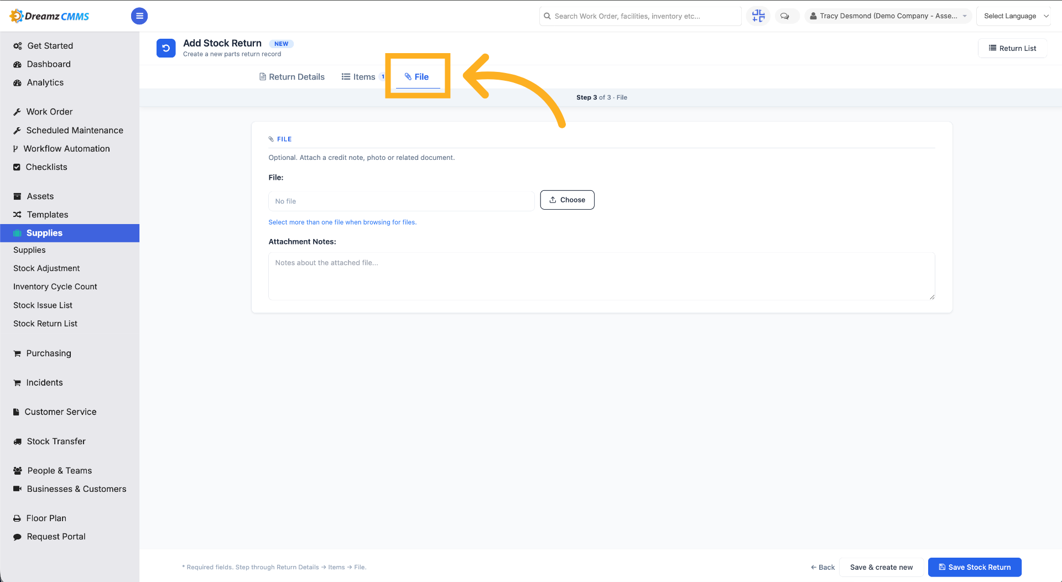Open the chat messages icon
The height and width of the screenshot is (582, 1062).
[784, 16]
